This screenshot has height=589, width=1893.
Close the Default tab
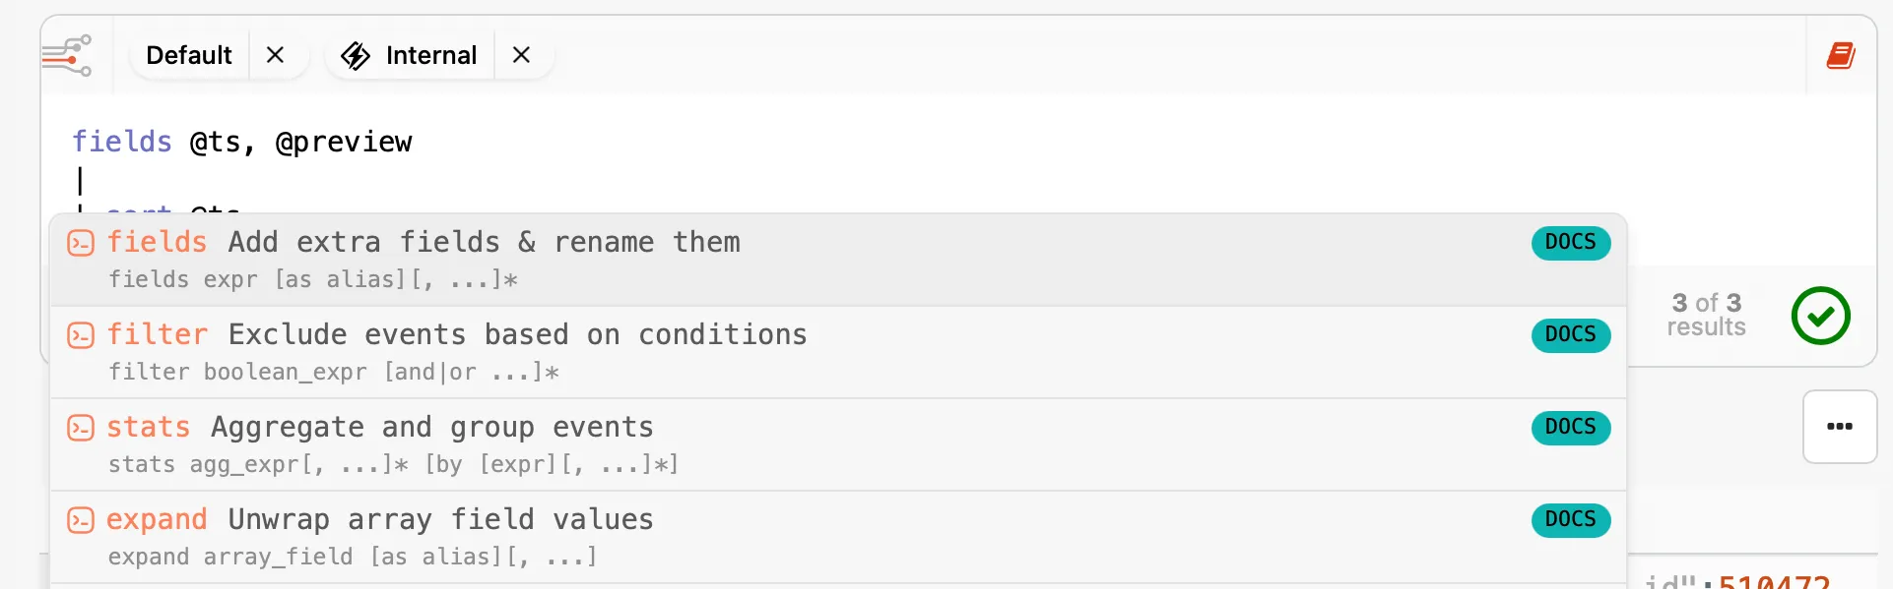click(x=275, y=55)
